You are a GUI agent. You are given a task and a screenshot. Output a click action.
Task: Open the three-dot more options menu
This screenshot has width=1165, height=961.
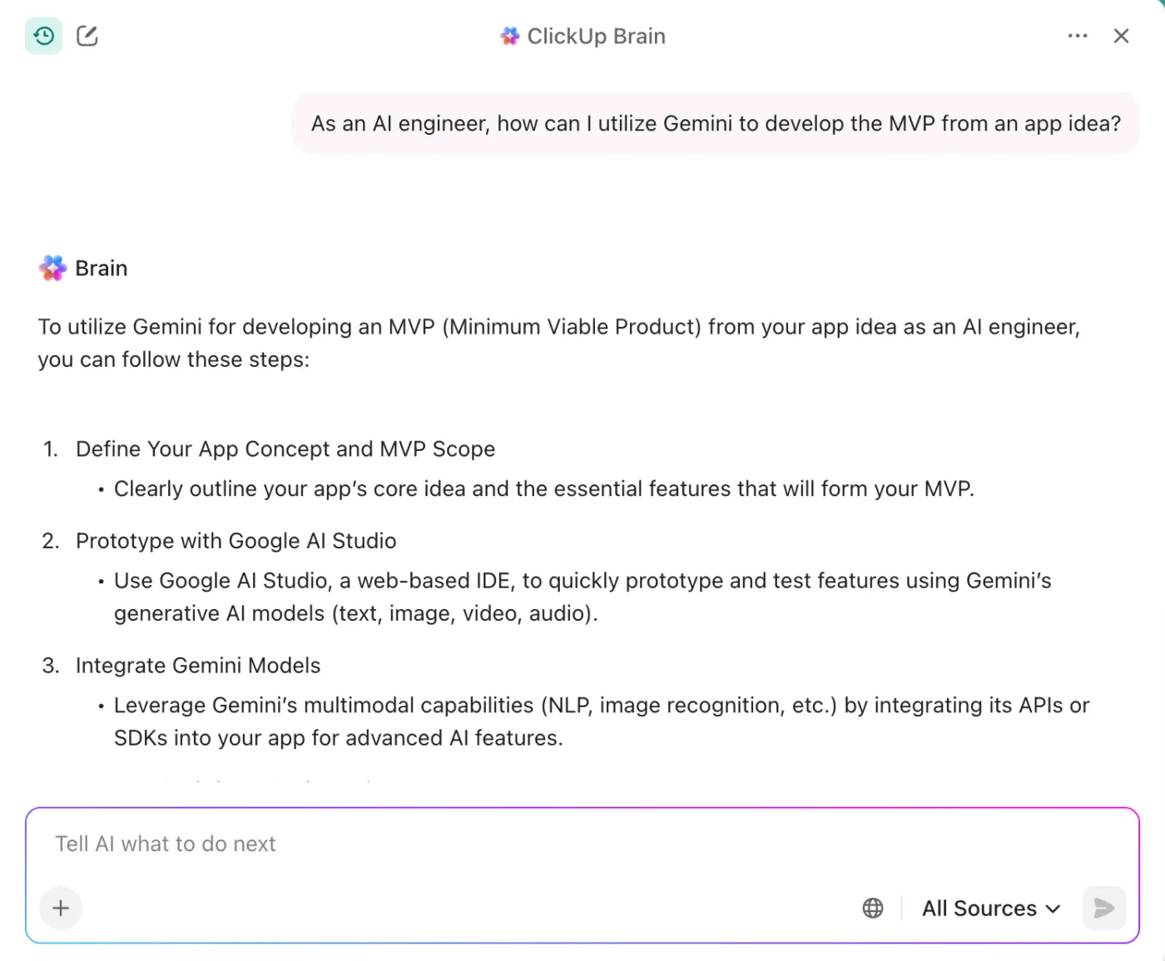[1078, 36]
